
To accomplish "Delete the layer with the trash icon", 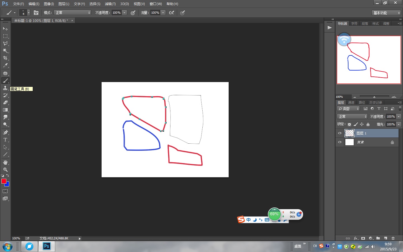I will coord(393,238).
